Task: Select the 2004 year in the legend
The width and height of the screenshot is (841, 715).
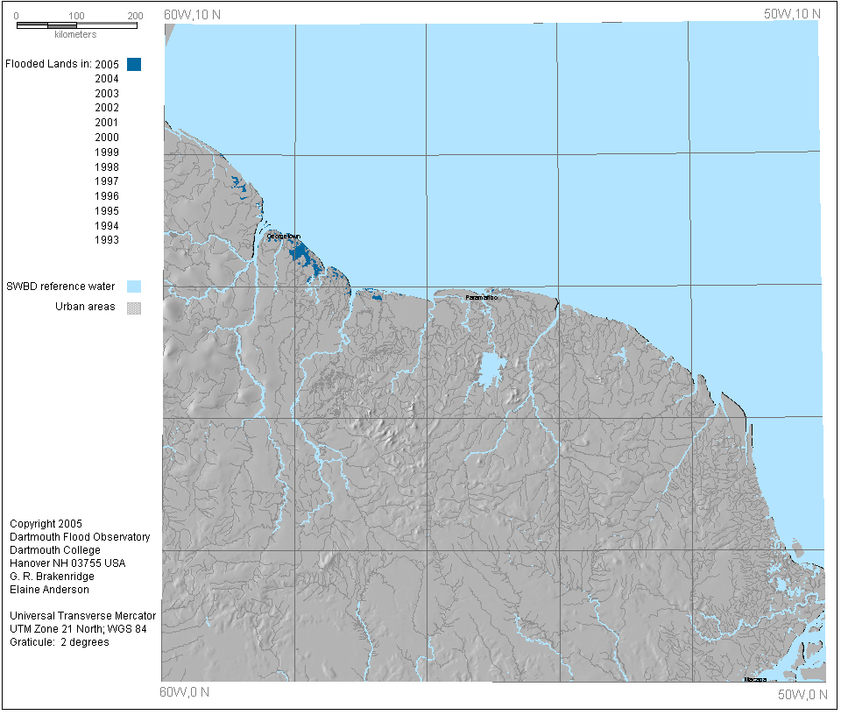Action: (107, 79)
